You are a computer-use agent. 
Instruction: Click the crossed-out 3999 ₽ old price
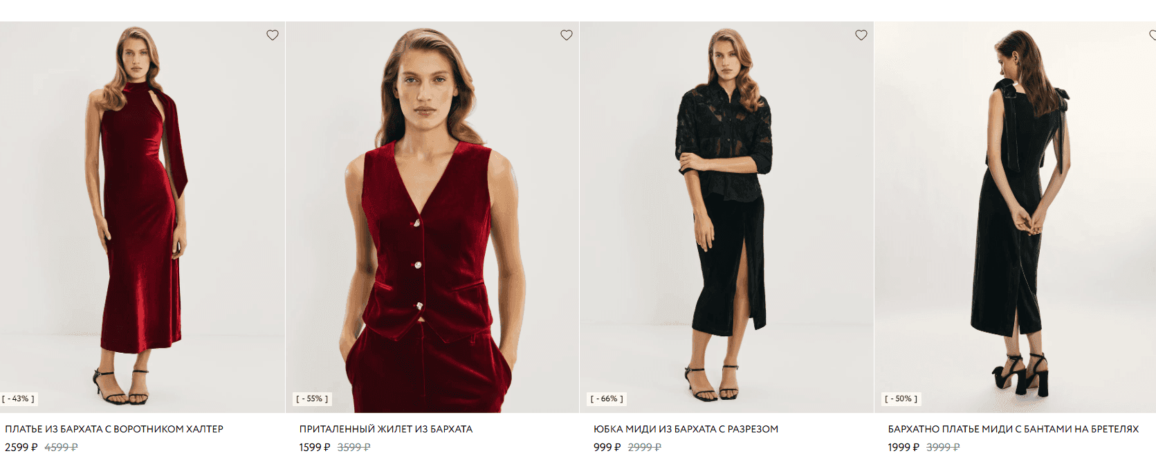coord(943,448)
